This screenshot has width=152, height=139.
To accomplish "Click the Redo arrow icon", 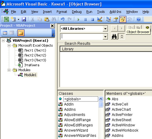I will [70, 19].
